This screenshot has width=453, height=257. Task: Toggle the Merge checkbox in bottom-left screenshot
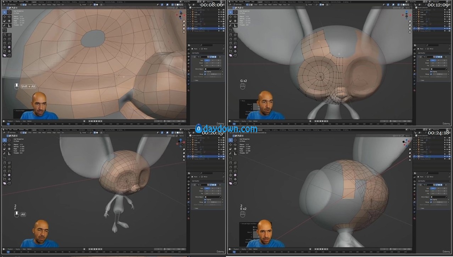click(205, 202)
